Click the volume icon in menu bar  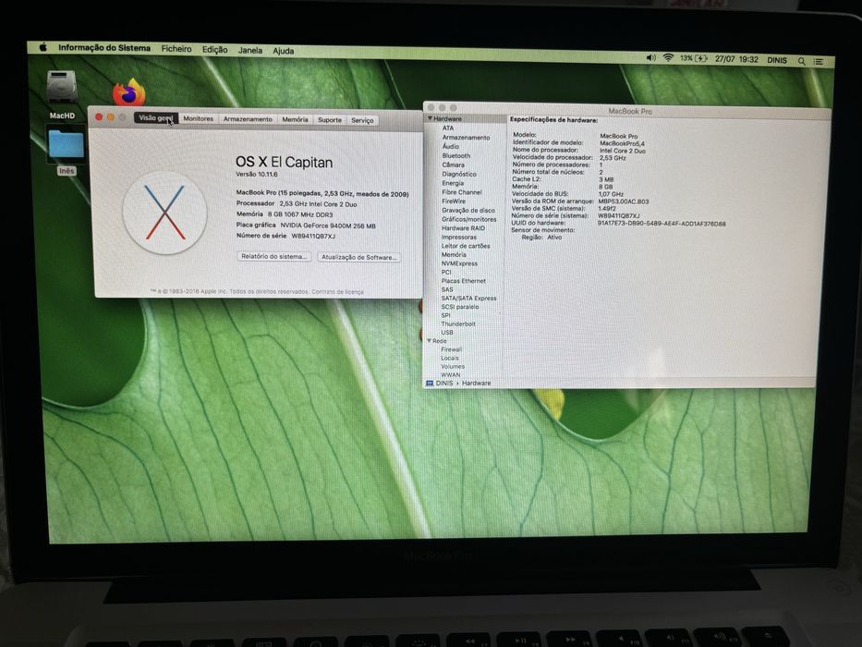pyautogui.click(x=651, y=57)
